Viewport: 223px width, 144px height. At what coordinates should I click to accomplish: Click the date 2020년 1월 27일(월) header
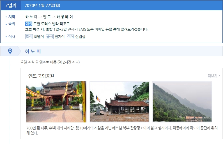pos(42,5)
